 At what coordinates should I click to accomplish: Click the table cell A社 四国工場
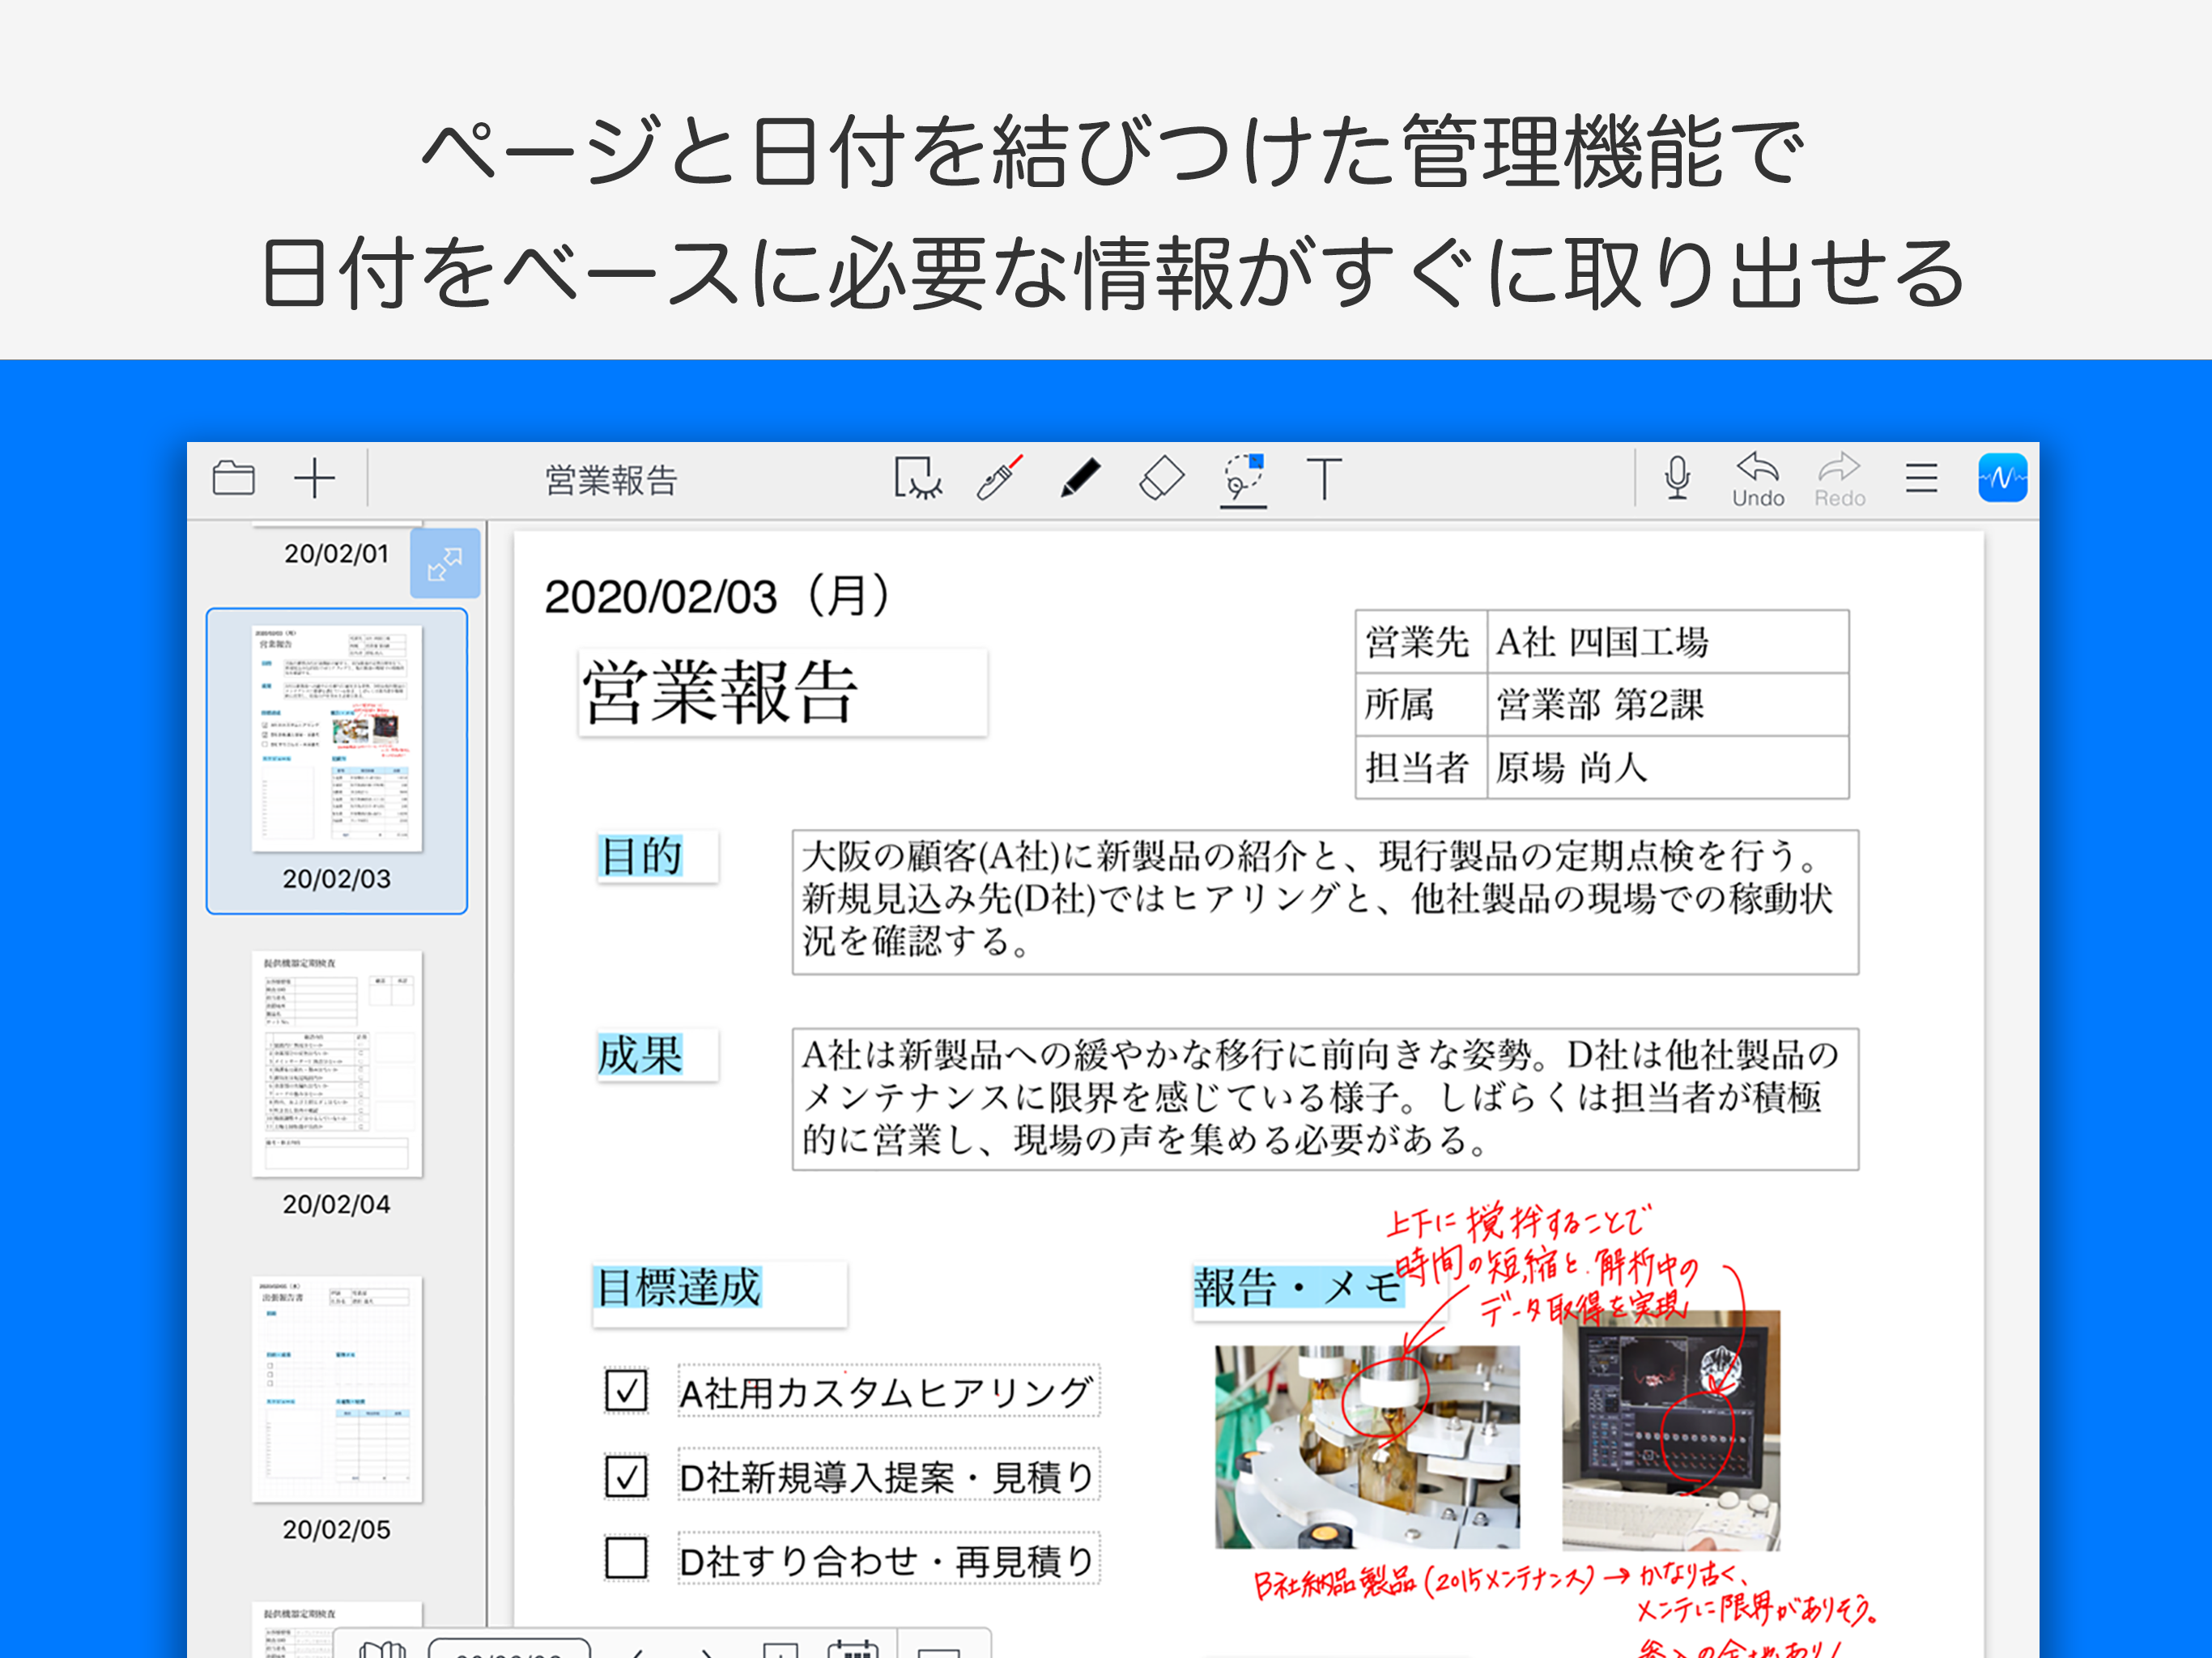click(1667, 642)
